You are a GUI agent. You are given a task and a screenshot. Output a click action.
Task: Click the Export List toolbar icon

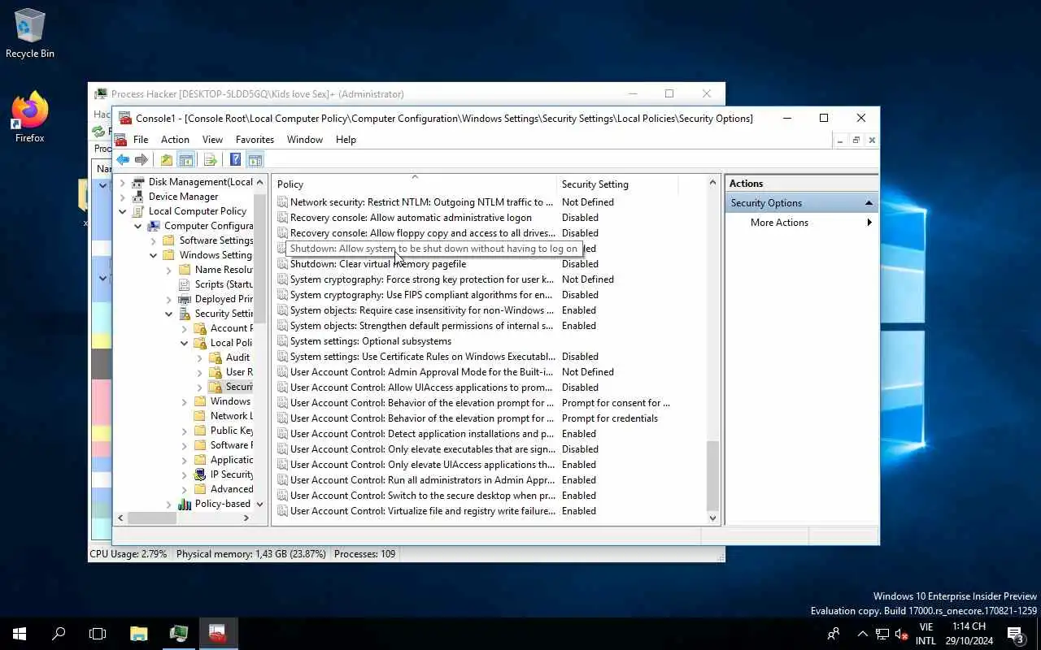coord(210,160)
